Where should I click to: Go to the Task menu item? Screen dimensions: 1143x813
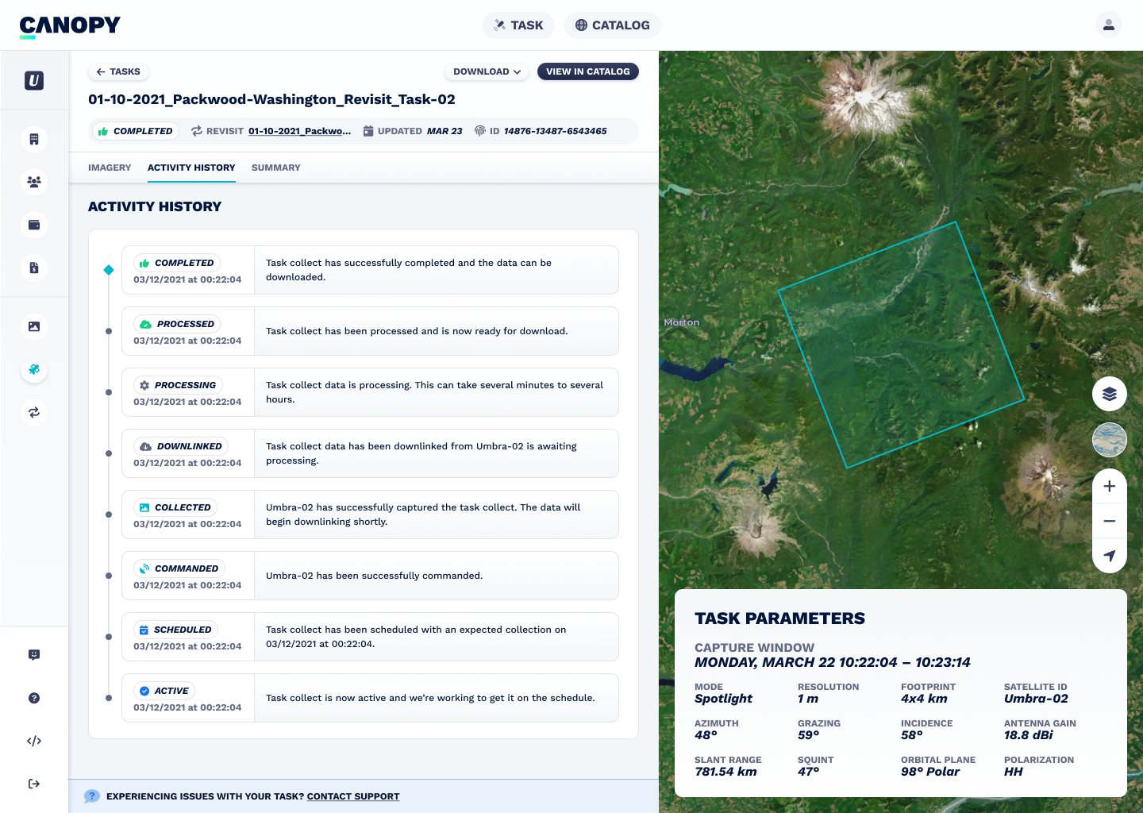click(x=518, y=25)
